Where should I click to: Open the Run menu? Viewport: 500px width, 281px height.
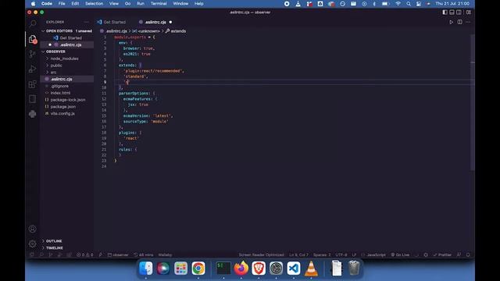(x=141, y=3)
